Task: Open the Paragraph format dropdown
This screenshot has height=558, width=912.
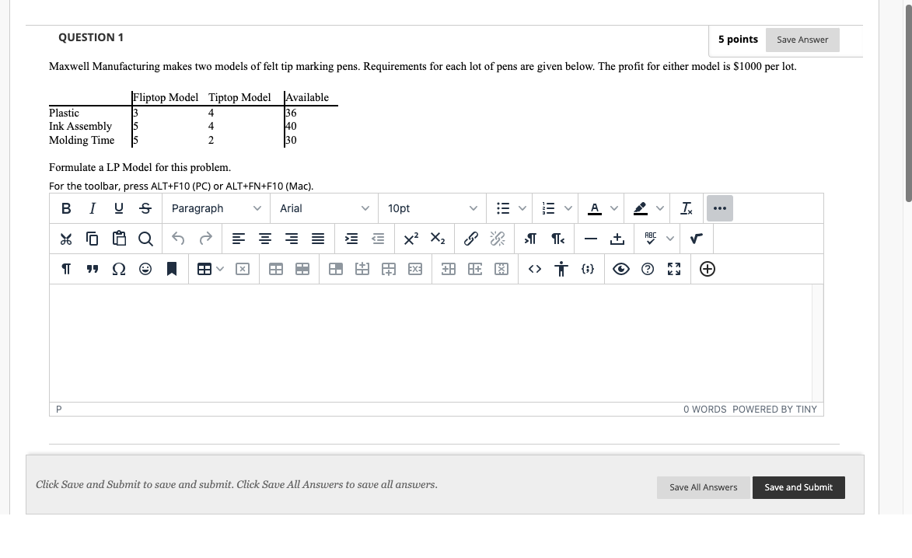Action: [216, 208]
